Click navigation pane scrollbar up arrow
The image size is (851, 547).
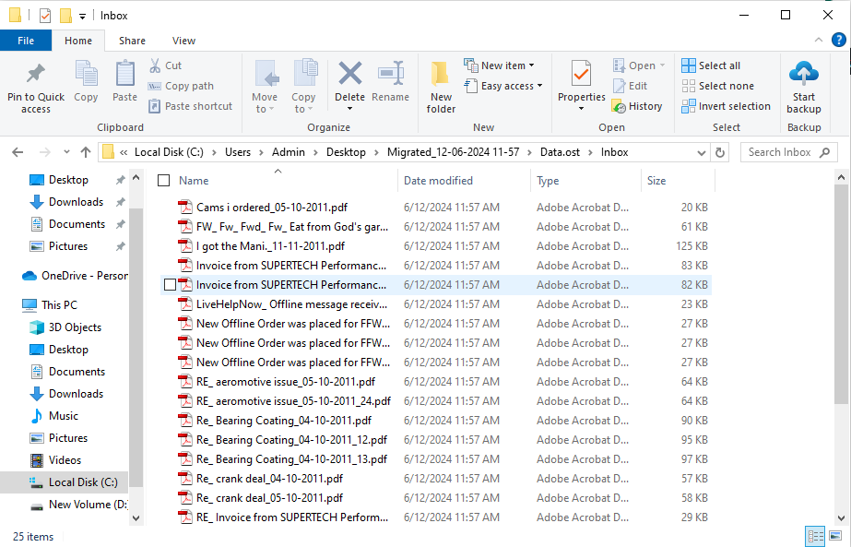136,178
